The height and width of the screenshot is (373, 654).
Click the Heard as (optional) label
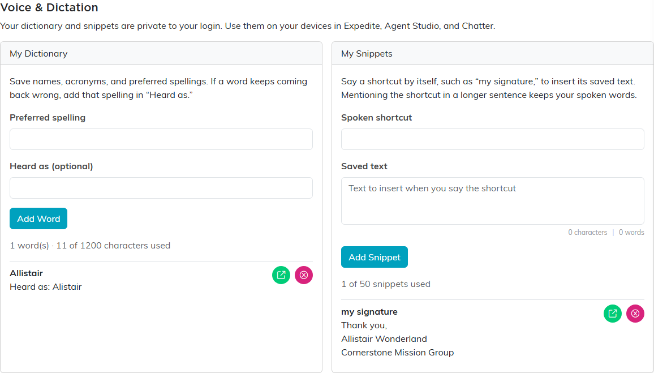(51, 166)
